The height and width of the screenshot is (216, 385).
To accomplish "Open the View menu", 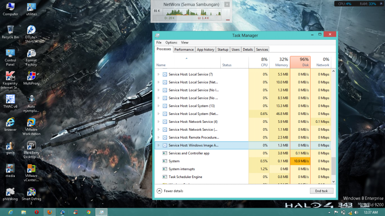I will [x=185, y=42].
